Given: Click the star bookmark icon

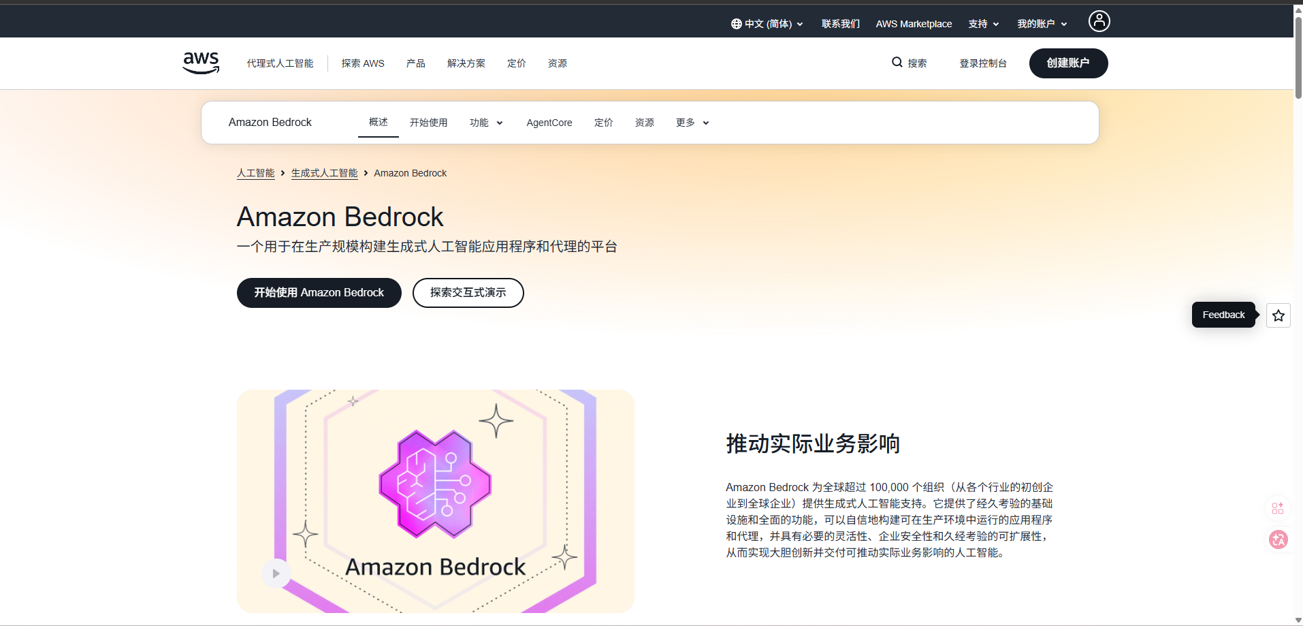Looking at the screenshot, I should [x=1278, y=315].
